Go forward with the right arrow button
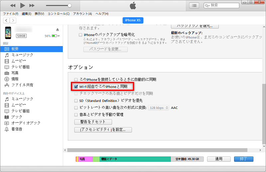 [13, 21]
